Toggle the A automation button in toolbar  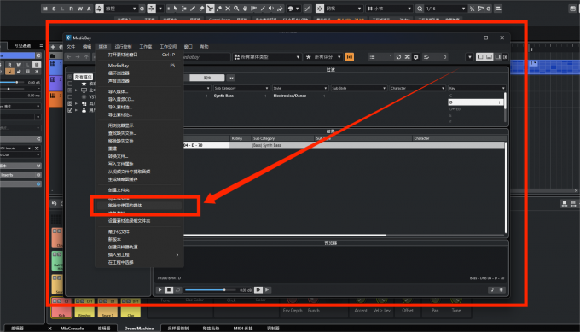pos(89,9)
